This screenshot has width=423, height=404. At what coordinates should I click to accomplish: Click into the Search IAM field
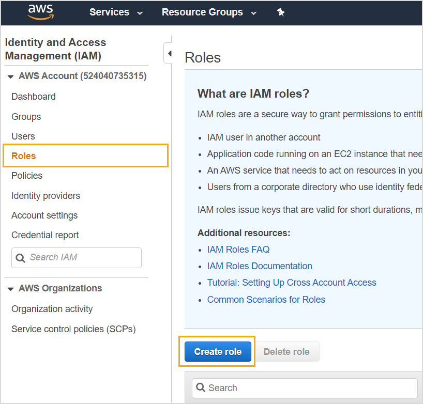coord(77,258)
